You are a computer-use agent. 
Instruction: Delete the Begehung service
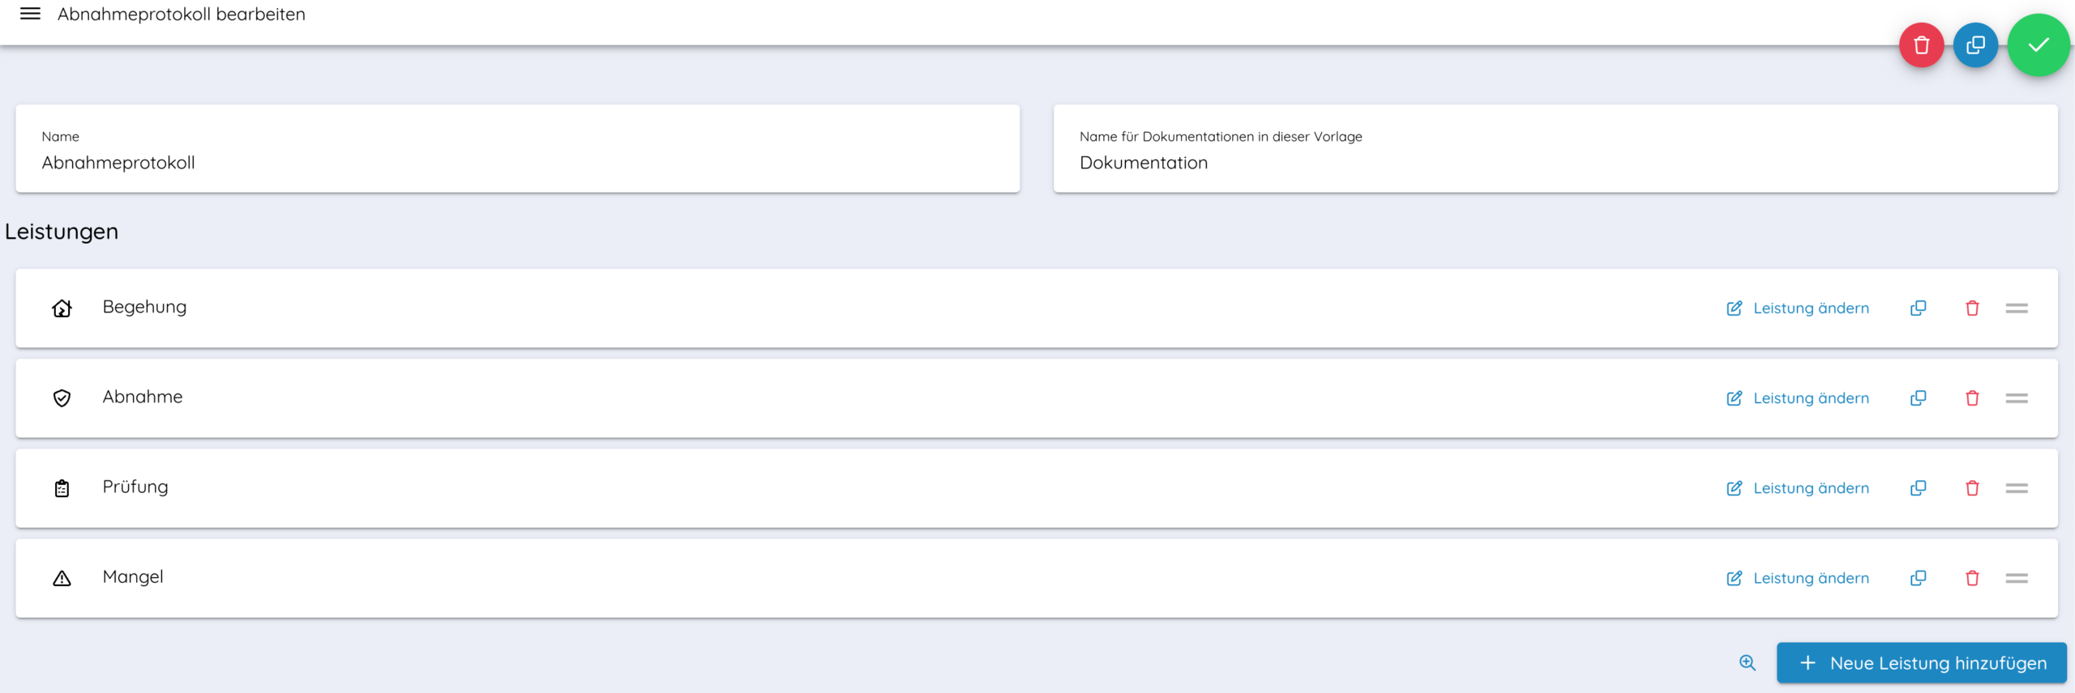pos(1972,308)
